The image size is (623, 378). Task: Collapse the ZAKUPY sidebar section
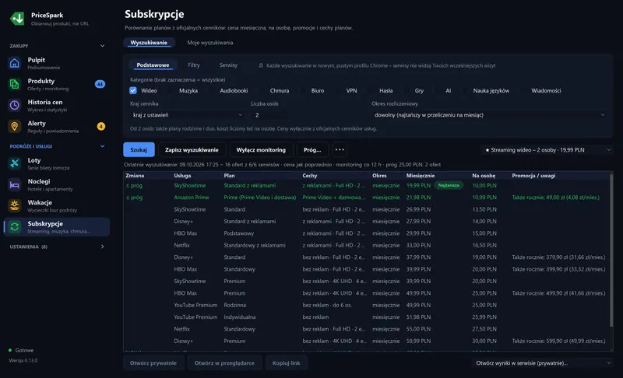[x=103, y=46]
